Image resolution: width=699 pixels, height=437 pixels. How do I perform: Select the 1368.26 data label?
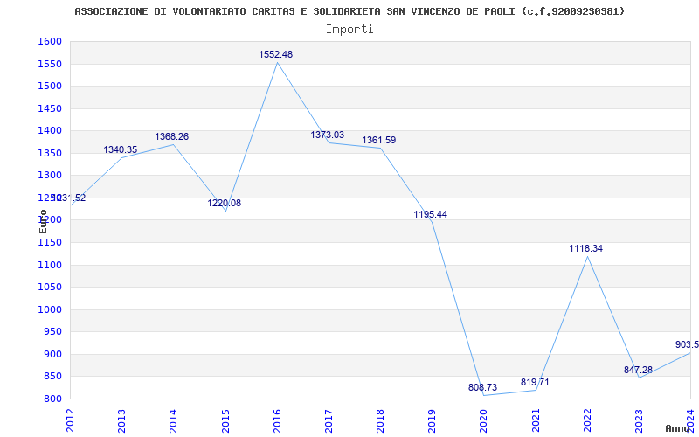(x=171, y=136)
